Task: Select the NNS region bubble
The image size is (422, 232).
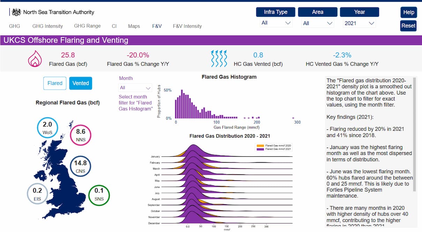Action: pyautogui.click(x=81, y=135)
